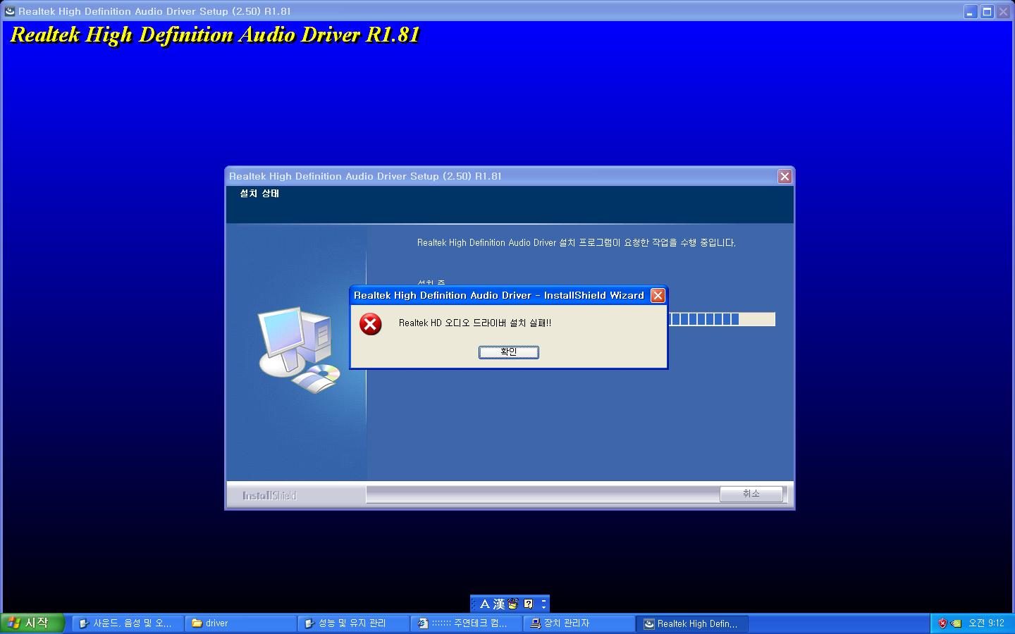Maximize the main Realtek setup window
The height and width of the screenshot is (634, 1015).
click(988, 12)
